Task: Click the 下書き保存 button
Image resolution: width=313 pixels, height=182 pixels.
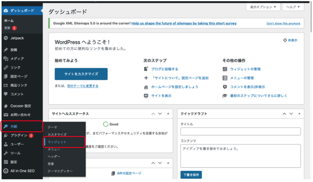Action: [191, 175]
